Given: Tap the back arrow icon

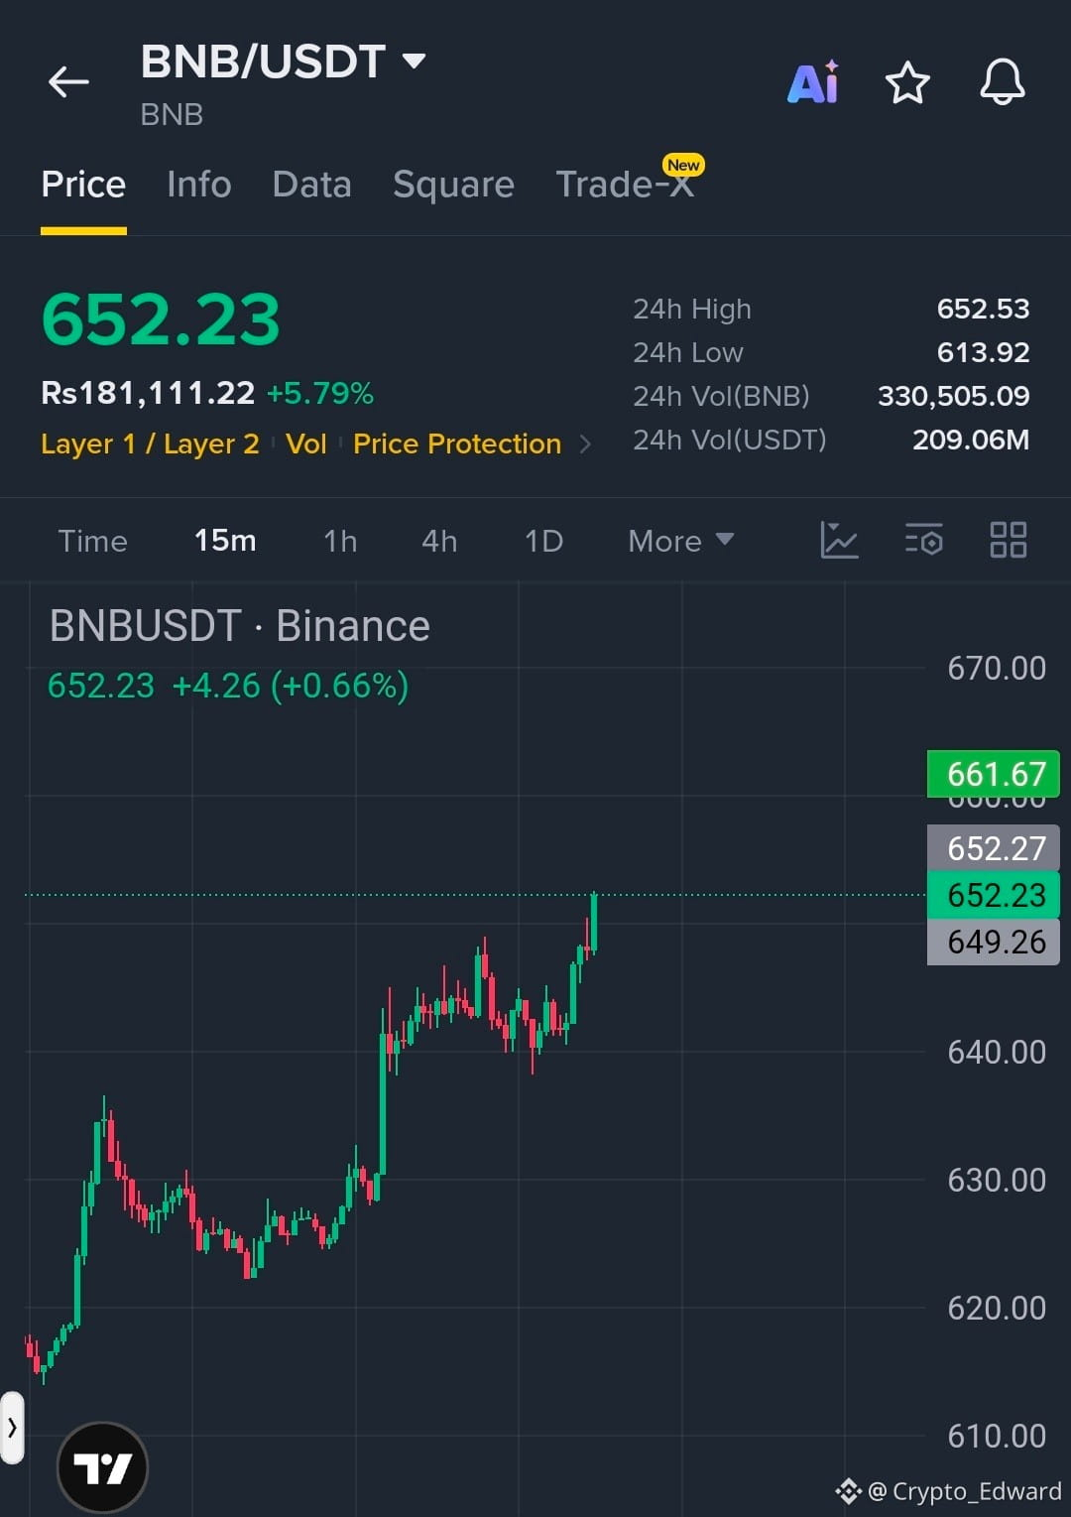Looking at the screenshot, I should click(x=68, y=81).
